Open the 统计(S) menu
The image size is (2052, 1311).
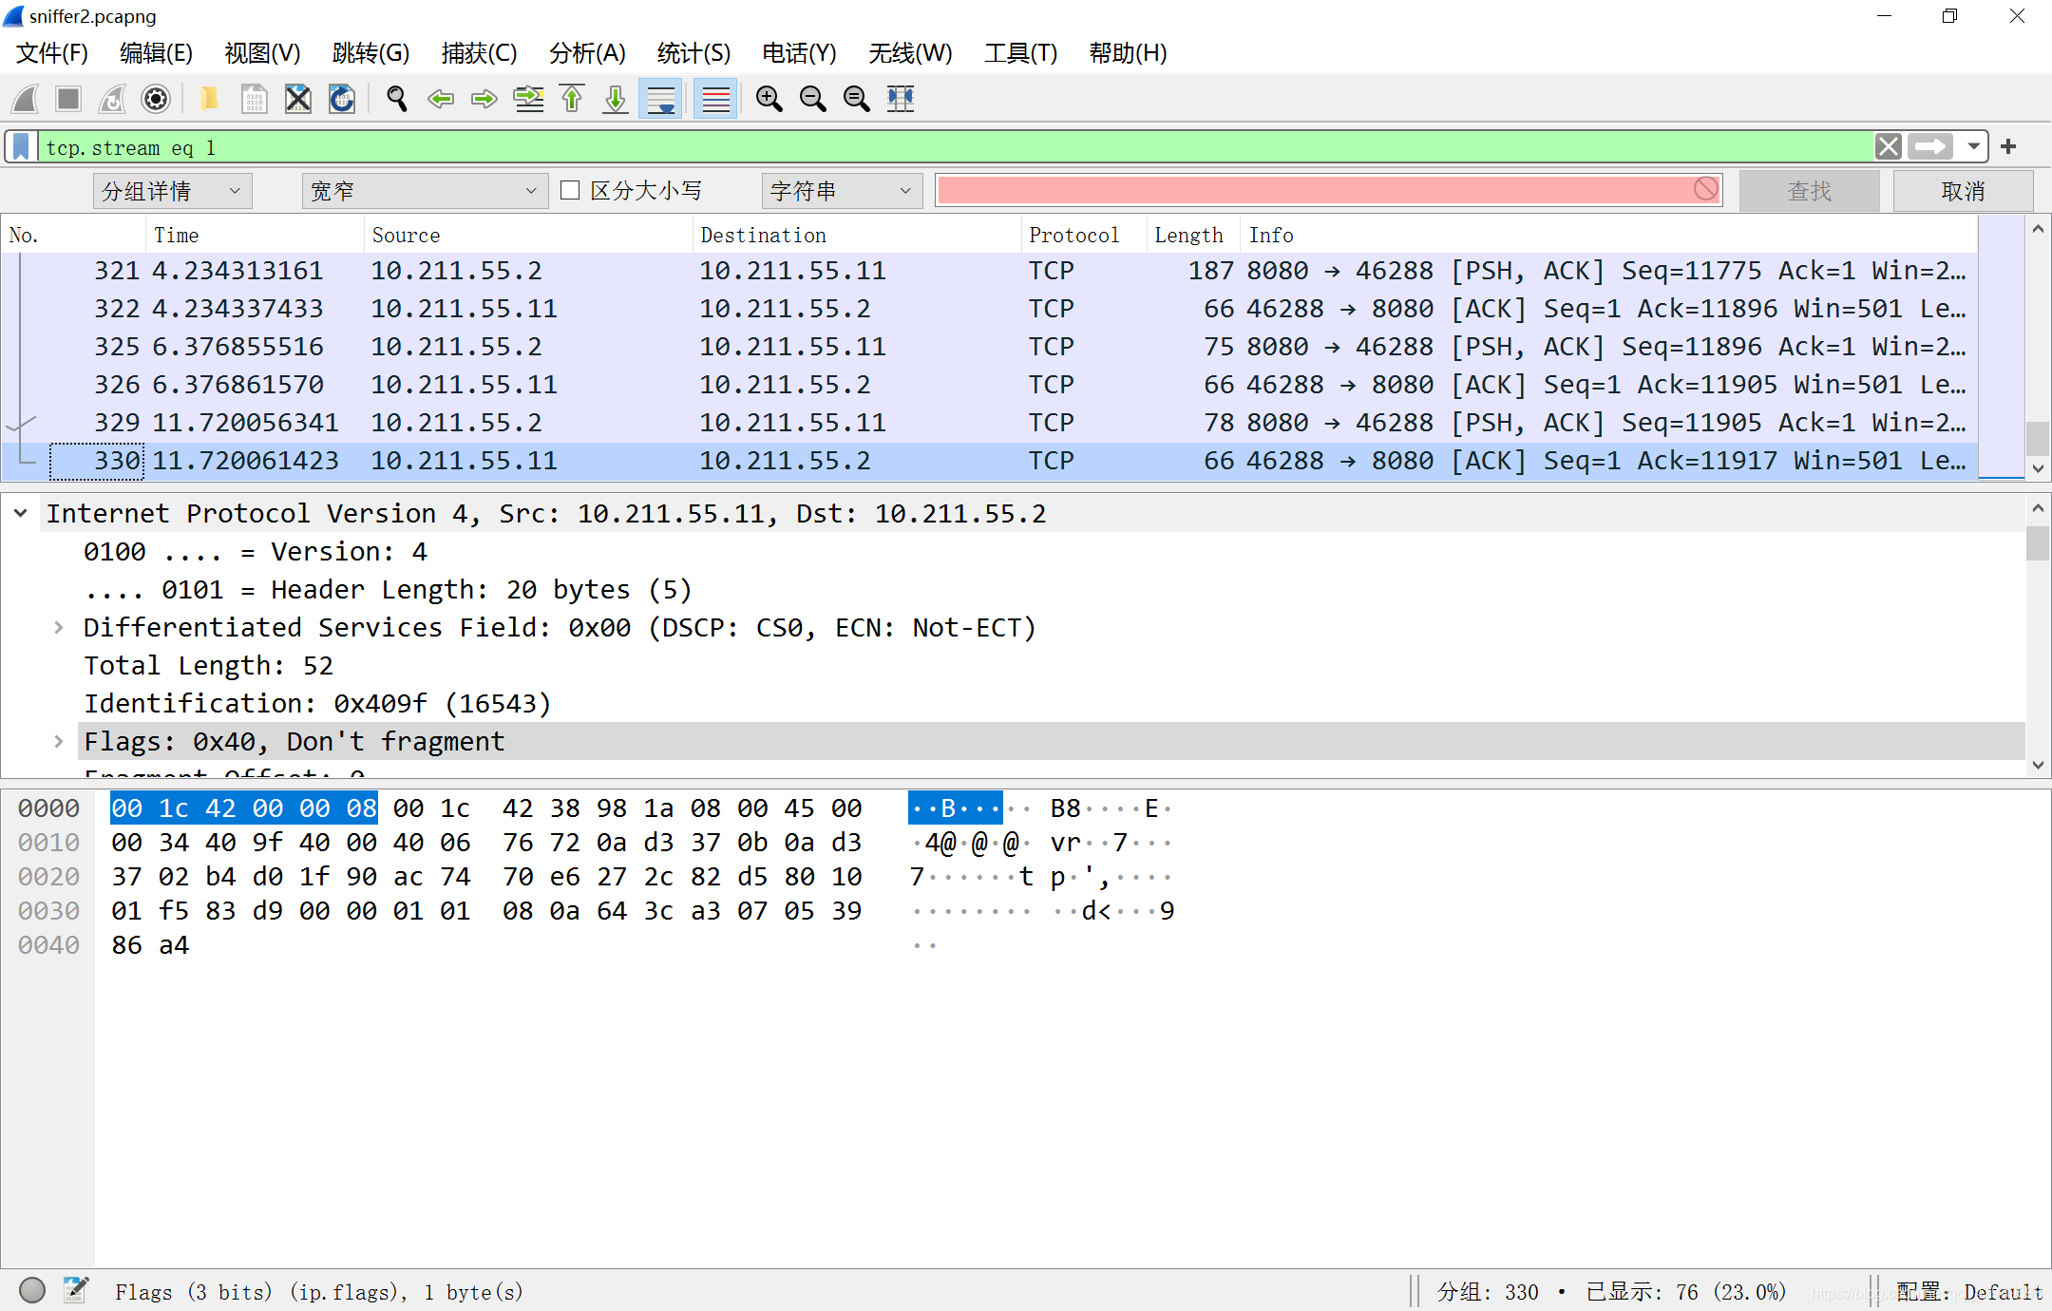coord(693,53)
